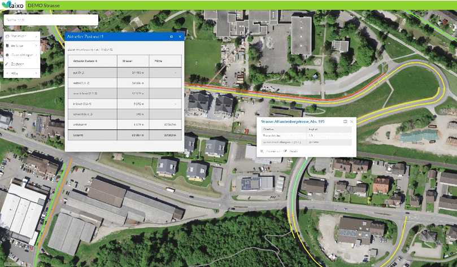The height and width of the screenshot is (267, 457).
Task: Click the laixo logo
Action: (x=12, y=5)
